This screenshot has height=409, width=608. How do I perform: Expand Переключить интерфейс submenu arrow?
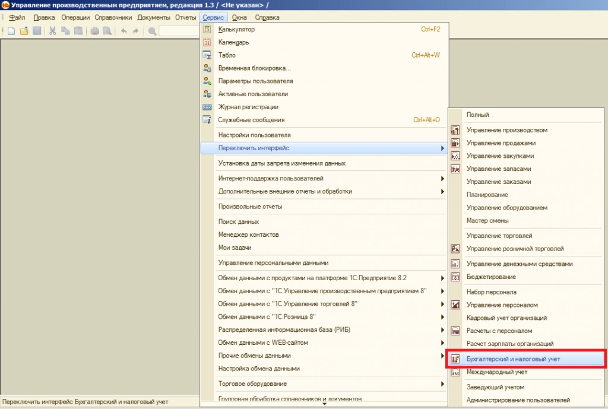(x=442, y=148)
